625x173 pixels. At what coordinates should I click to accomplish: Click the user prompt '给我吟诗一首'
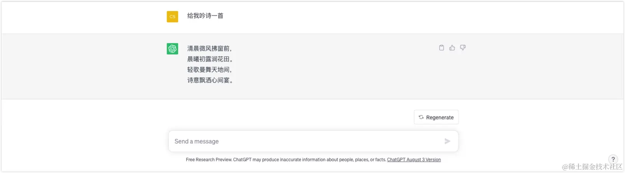coord(205,16)
